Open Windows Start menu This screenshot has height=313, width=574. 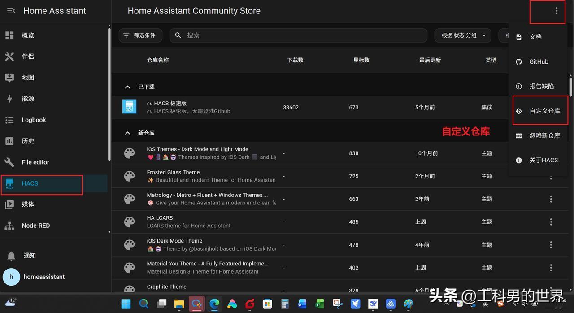tap(126, 304)
